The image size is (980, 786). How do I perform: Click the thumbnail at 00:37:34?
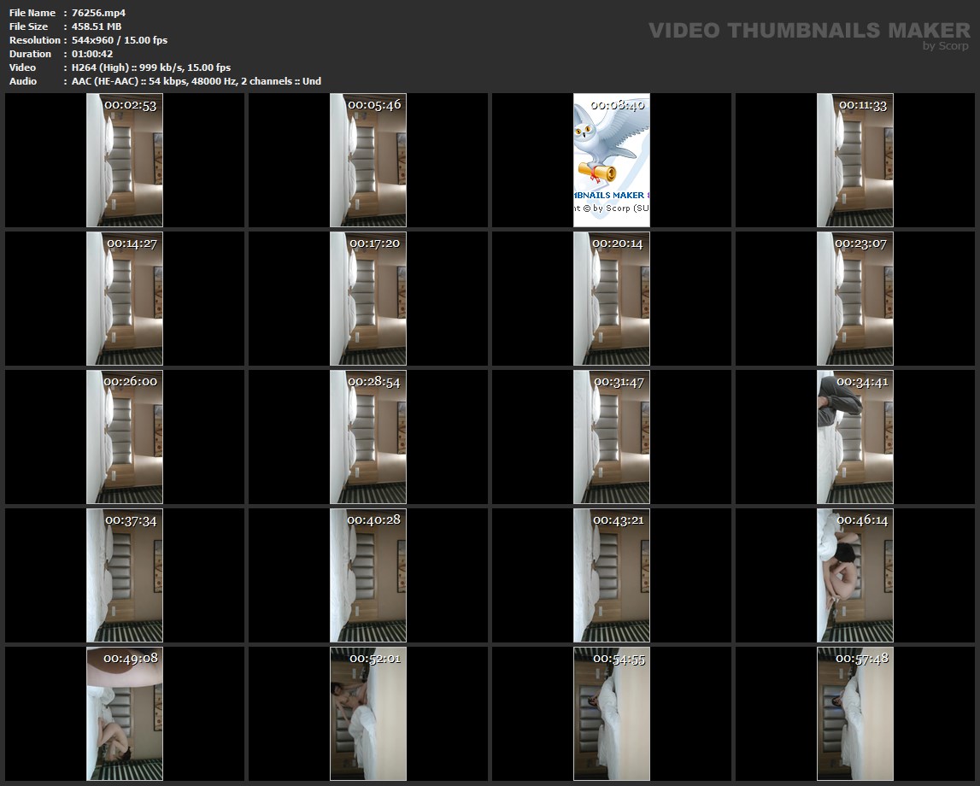tap(125, 576)
